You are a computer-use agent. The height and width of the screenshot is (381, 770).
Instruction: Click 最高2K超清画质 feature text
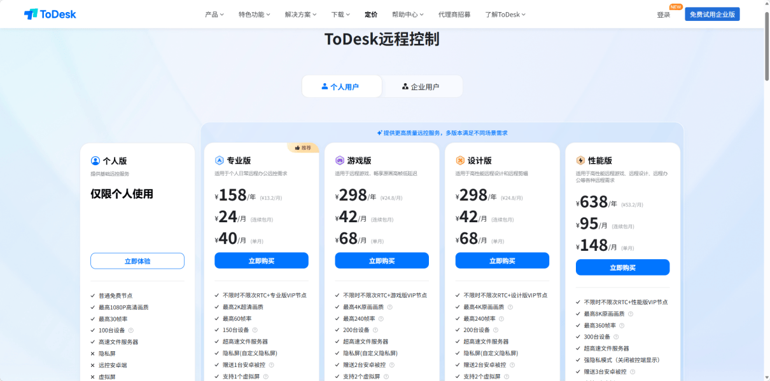[243, 307]
